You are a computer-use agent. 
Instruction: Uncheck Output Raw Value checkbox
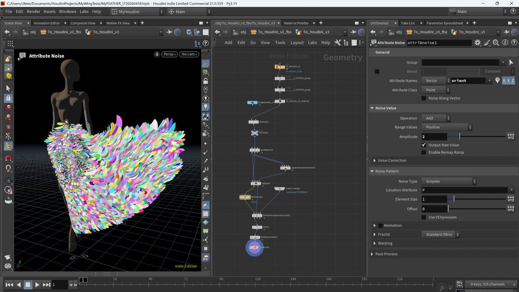pyautogui.click(x=424, y=145)
